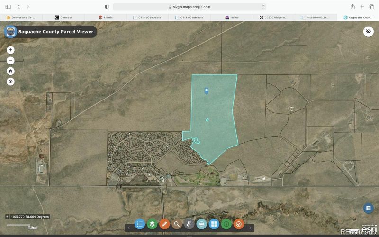Switch to the Home tab
Image resolution: width=379 pixels, height=237 pixels.
232,18
